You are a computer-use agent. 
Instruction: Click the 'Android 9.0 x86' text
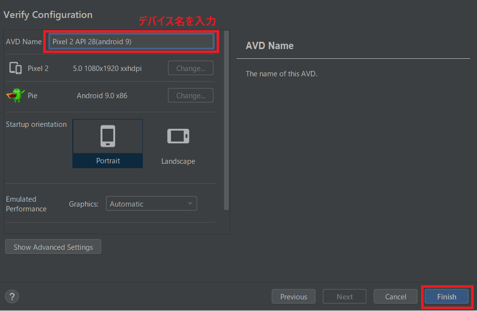click(x=102, y=96)
